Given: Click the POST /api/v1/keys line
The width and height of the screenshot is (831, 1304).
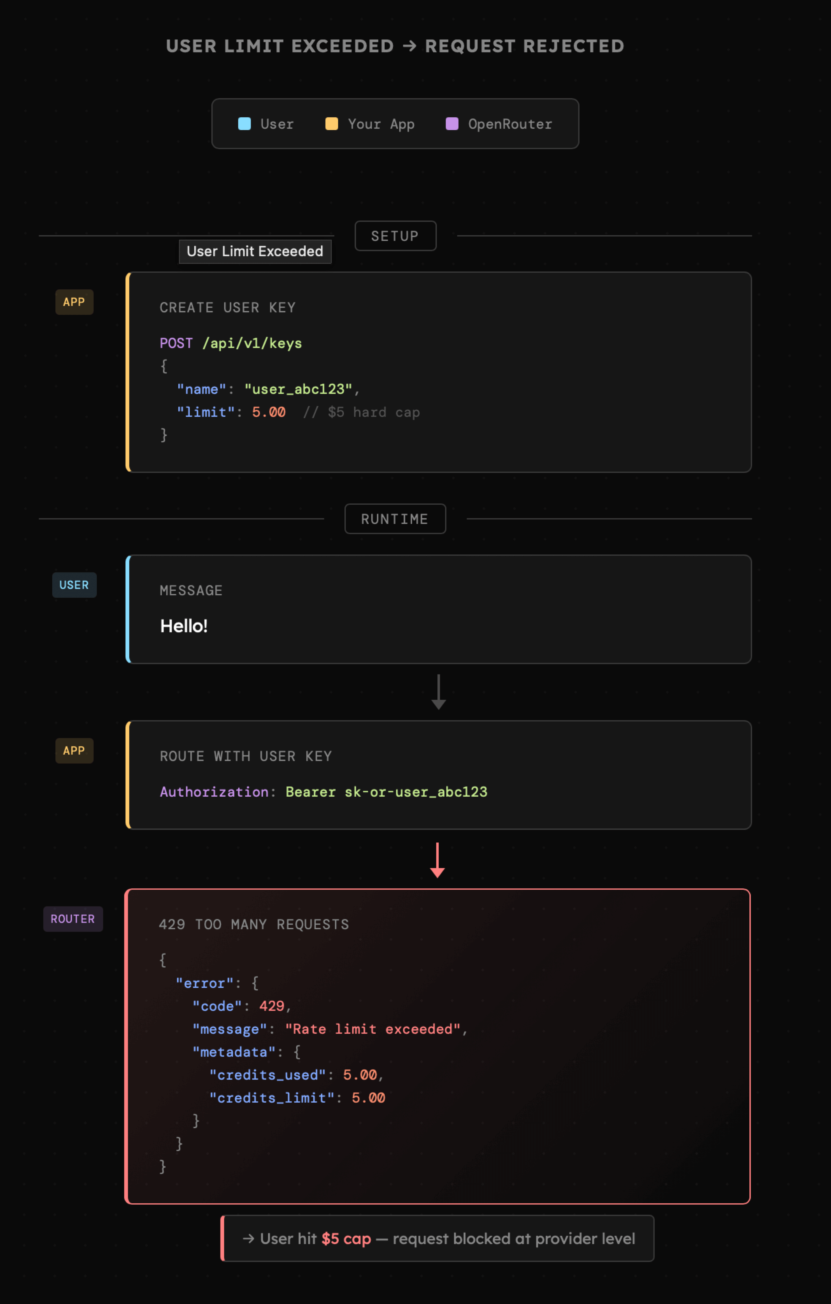Looking at the screenshot, I should pos(231,343).
